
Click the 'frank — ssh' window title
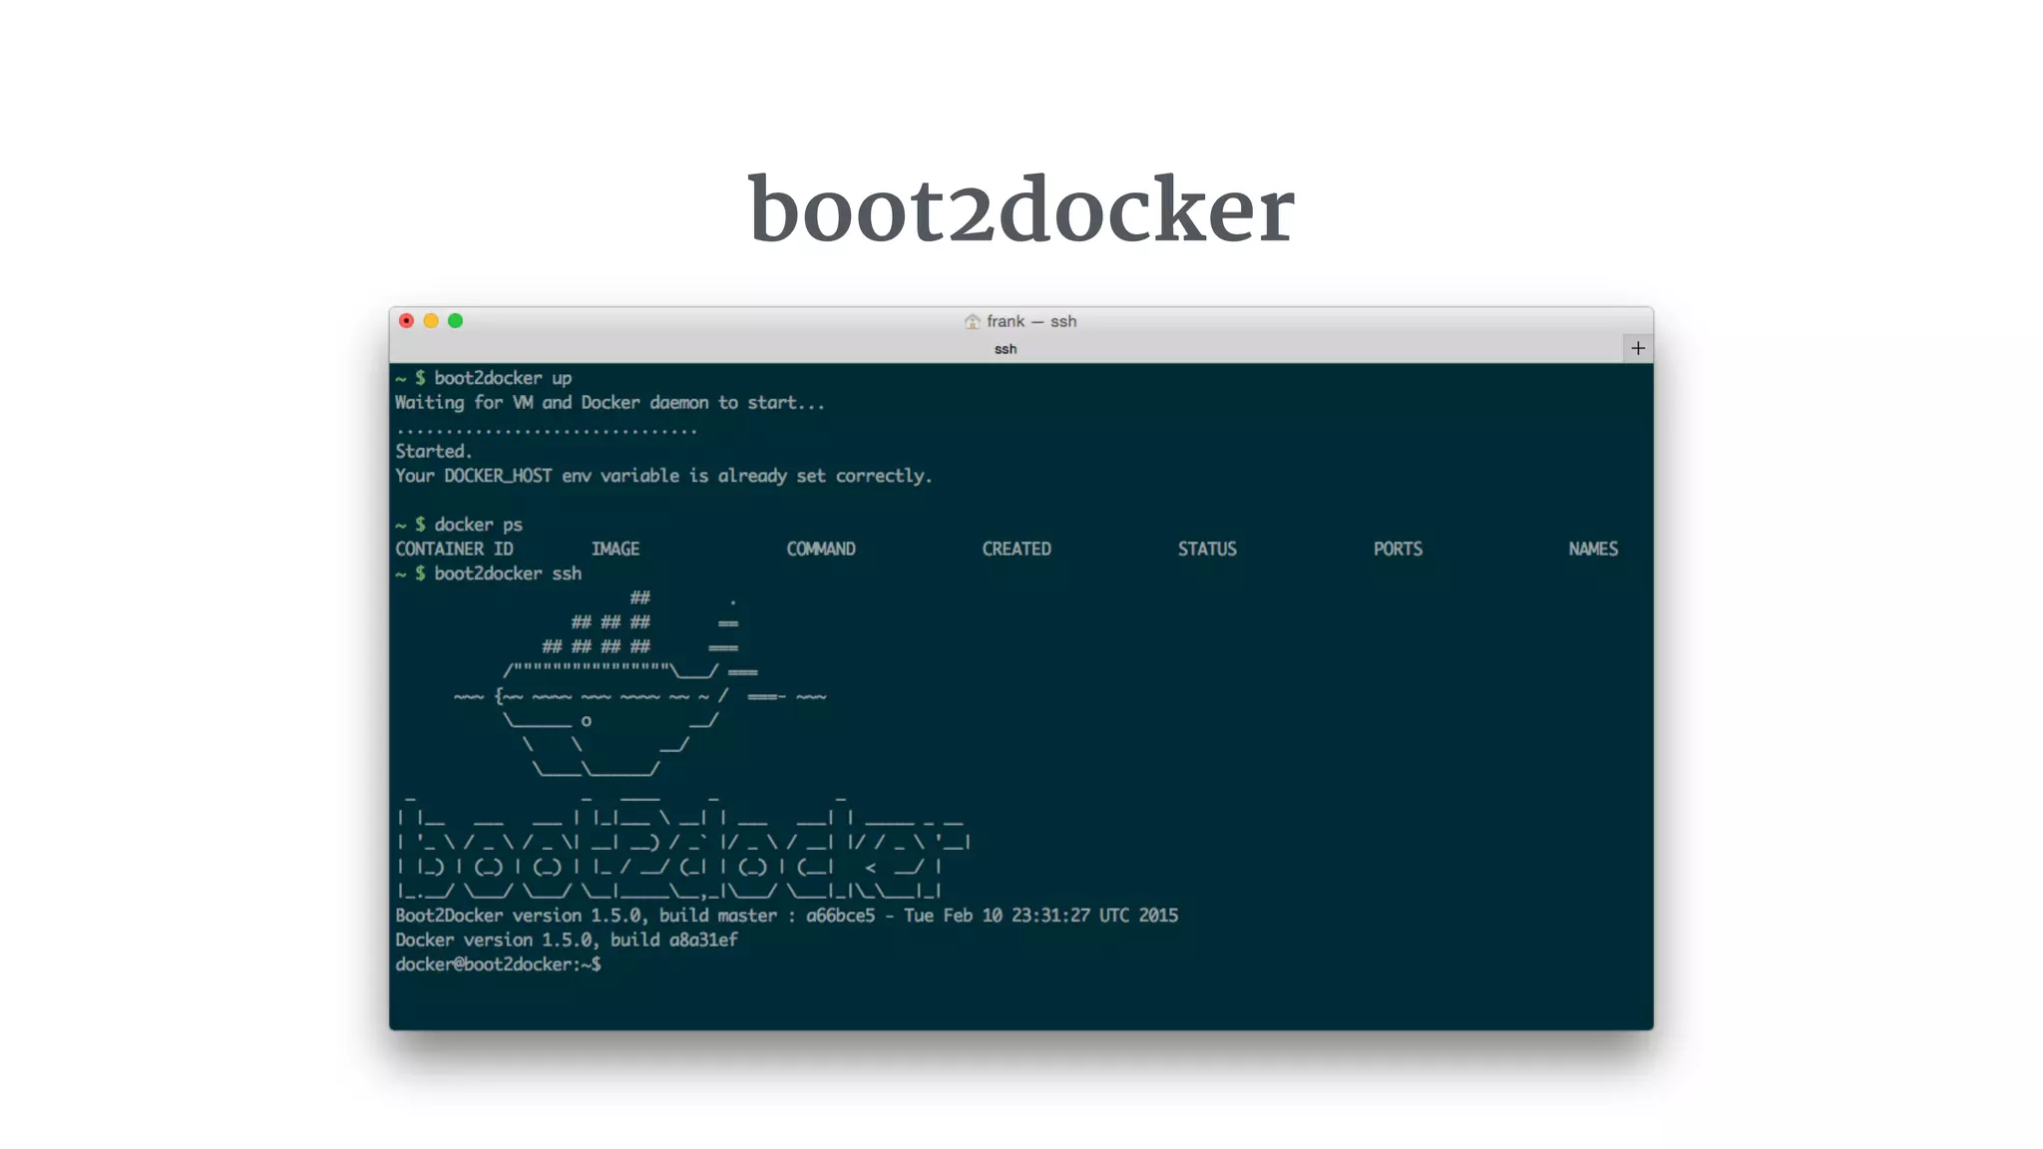pos(1031,321)
